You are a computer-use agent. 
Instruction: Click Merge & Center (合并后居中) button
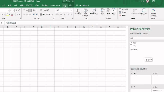coord(45,14)
